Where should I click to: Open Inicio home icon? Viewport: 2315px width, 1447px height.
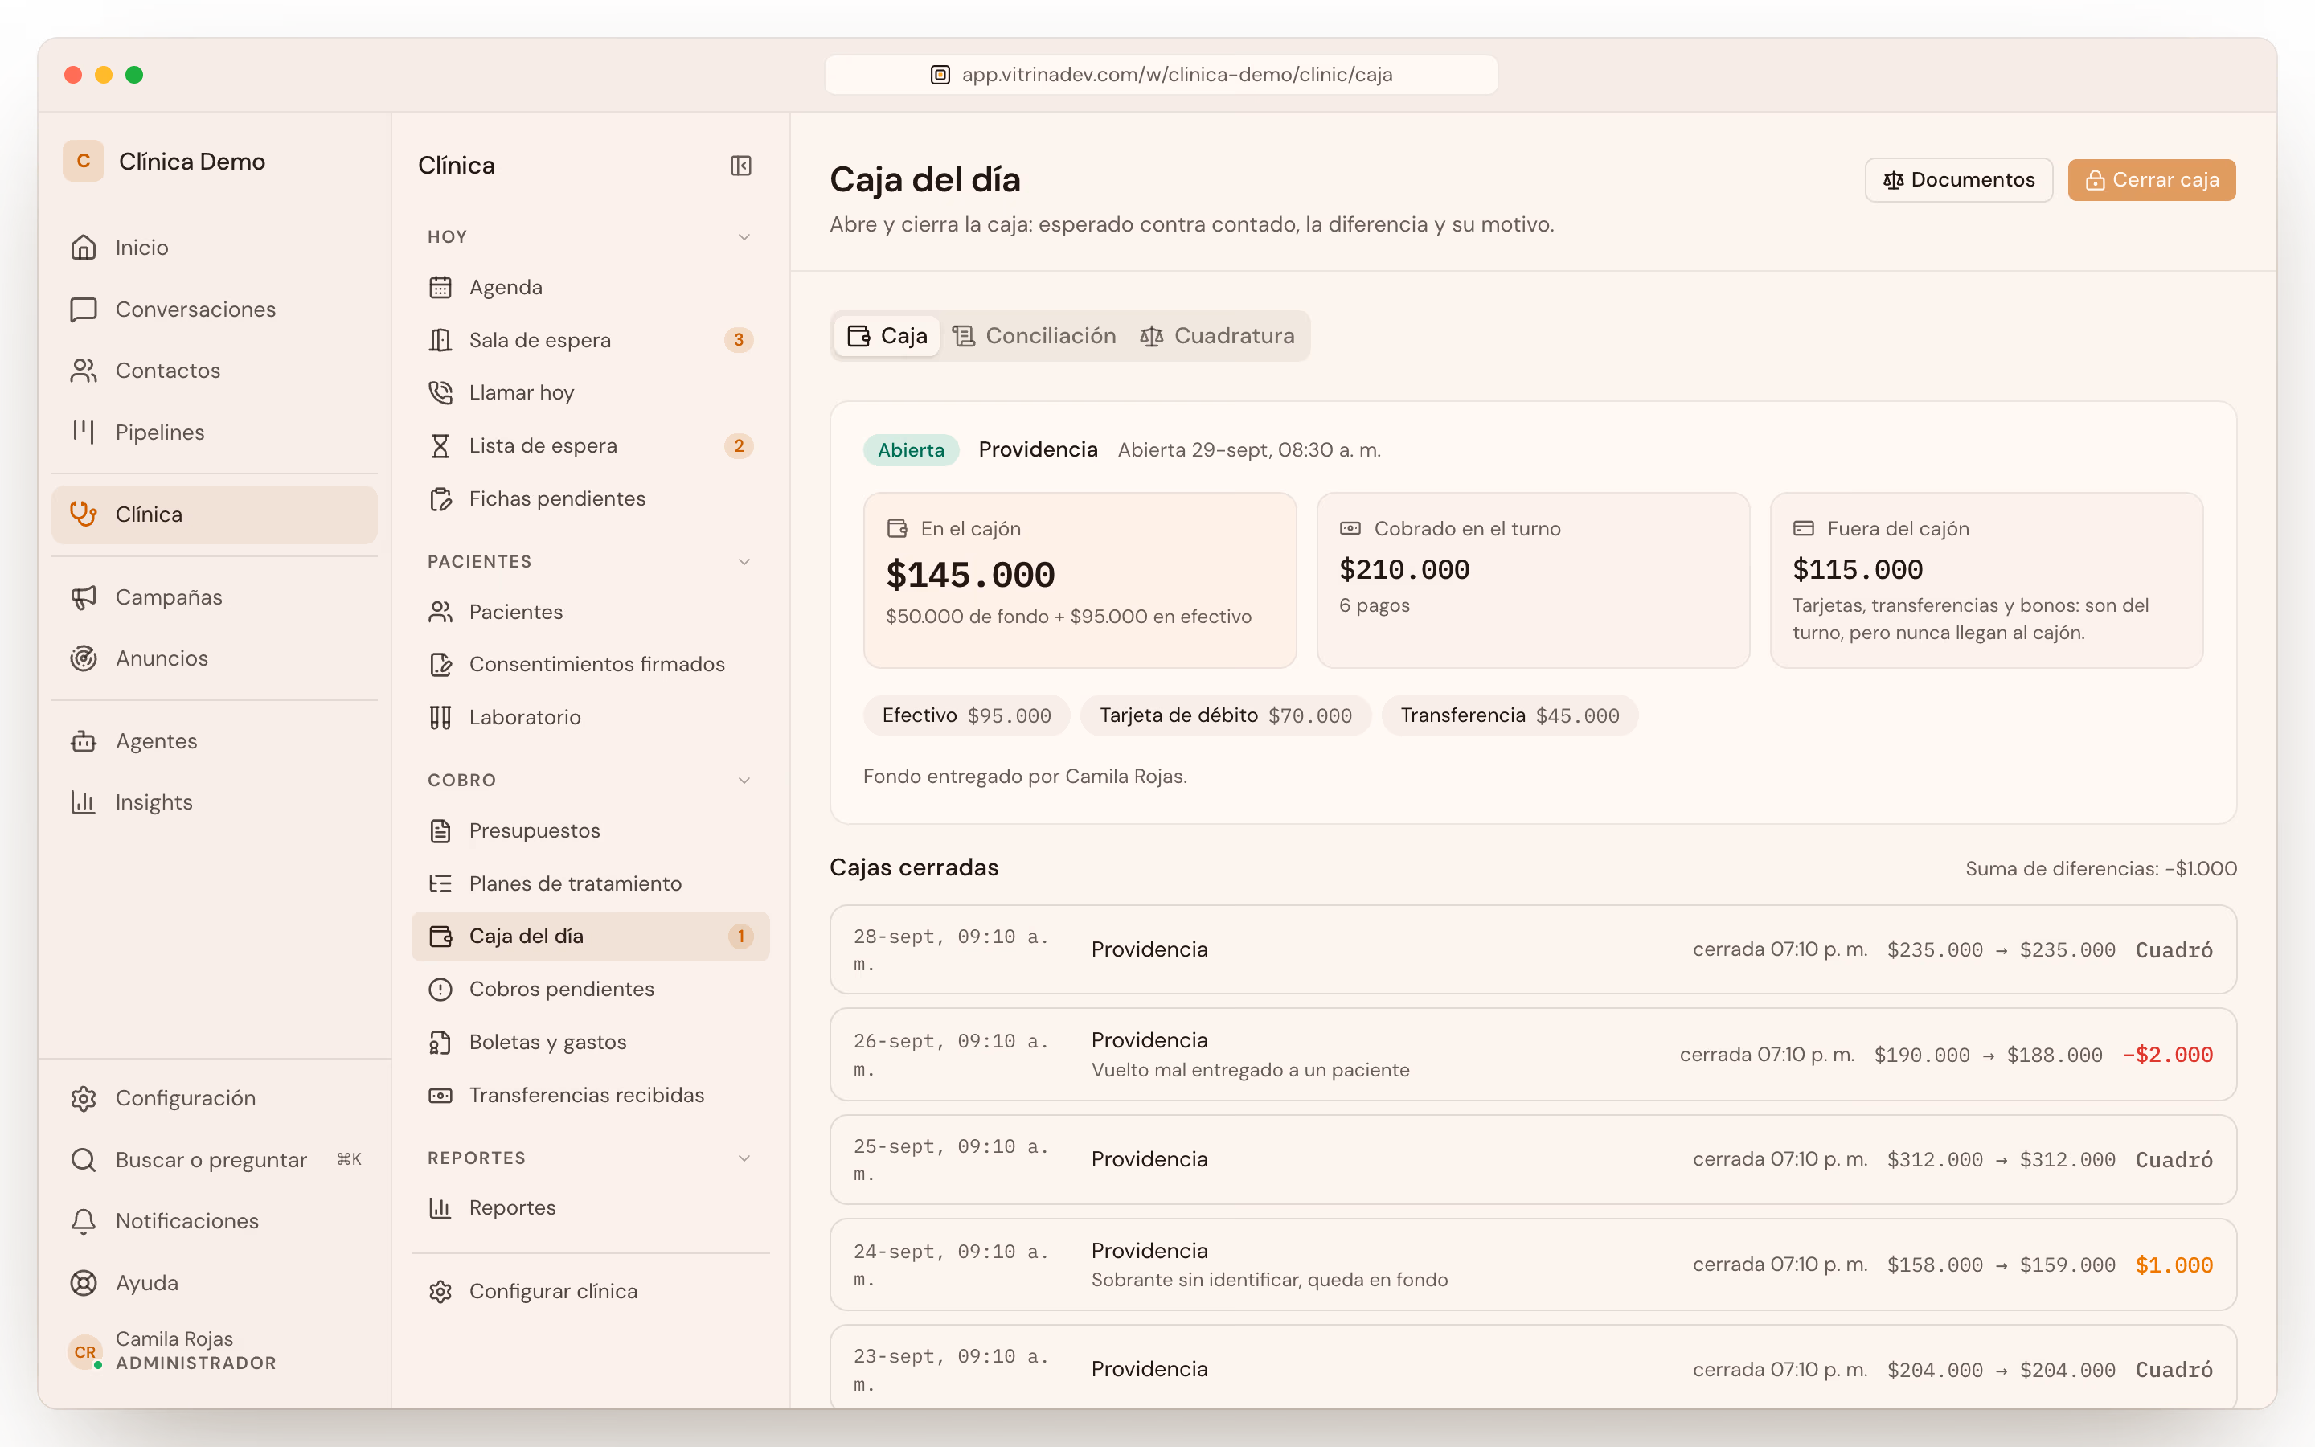tap(84, 247)
